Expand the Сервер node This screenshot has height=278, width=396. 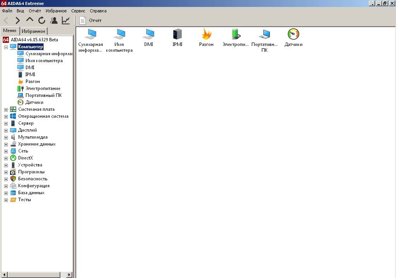(x=6, y=124)
